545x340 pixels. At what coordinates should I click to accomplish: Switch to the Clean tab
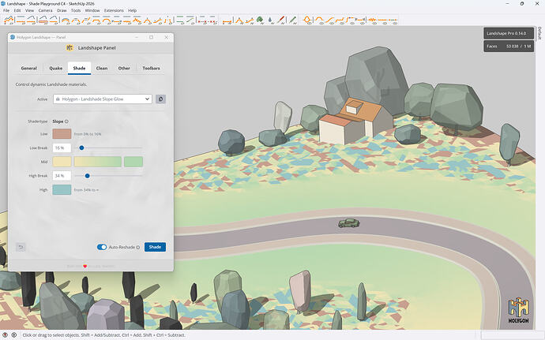tap(102, 68)
